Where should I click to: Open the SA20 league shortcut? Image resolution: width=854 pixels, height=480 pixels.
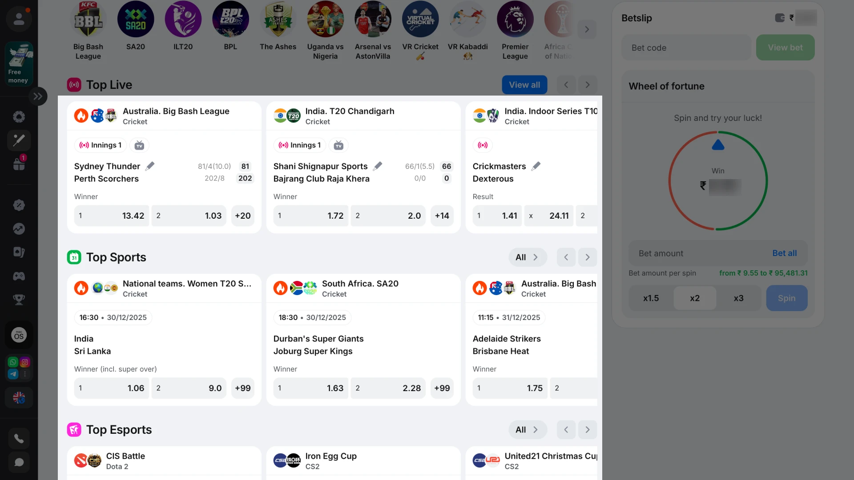point(136,28)
